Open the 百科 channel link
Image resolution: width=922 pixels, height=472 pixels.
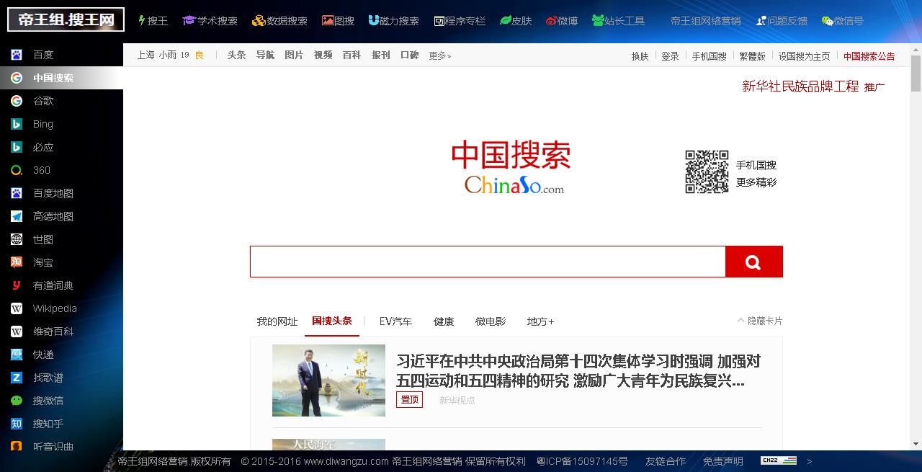[352, 55]
